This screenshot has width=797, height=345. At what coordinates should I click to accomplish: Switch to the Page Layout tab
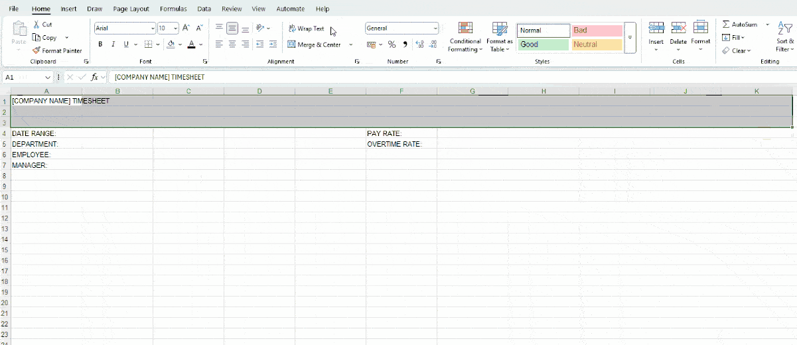[131, 9]
